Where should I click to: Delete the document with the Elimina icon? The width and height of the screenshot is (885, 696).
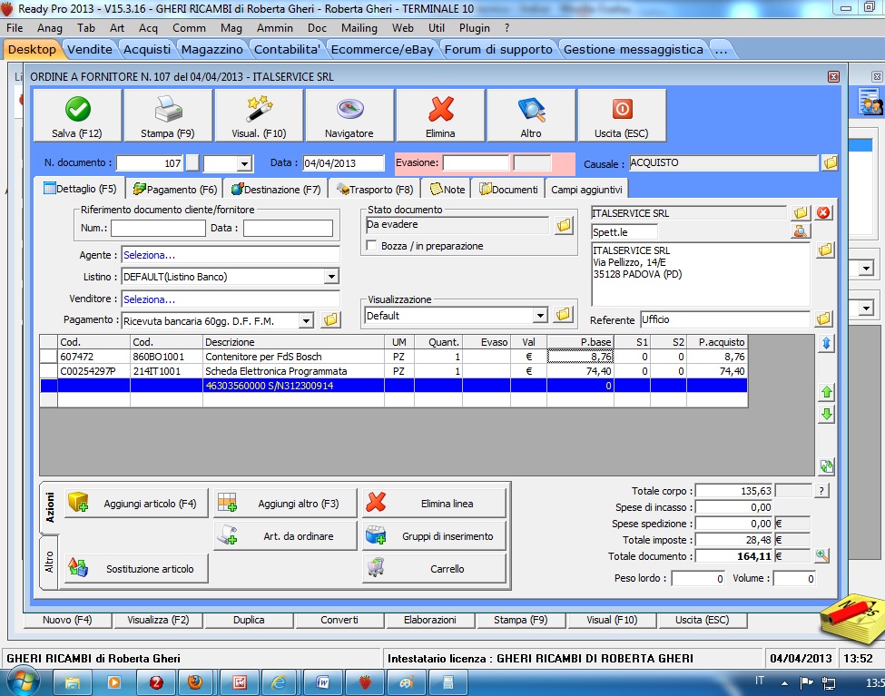440,116
